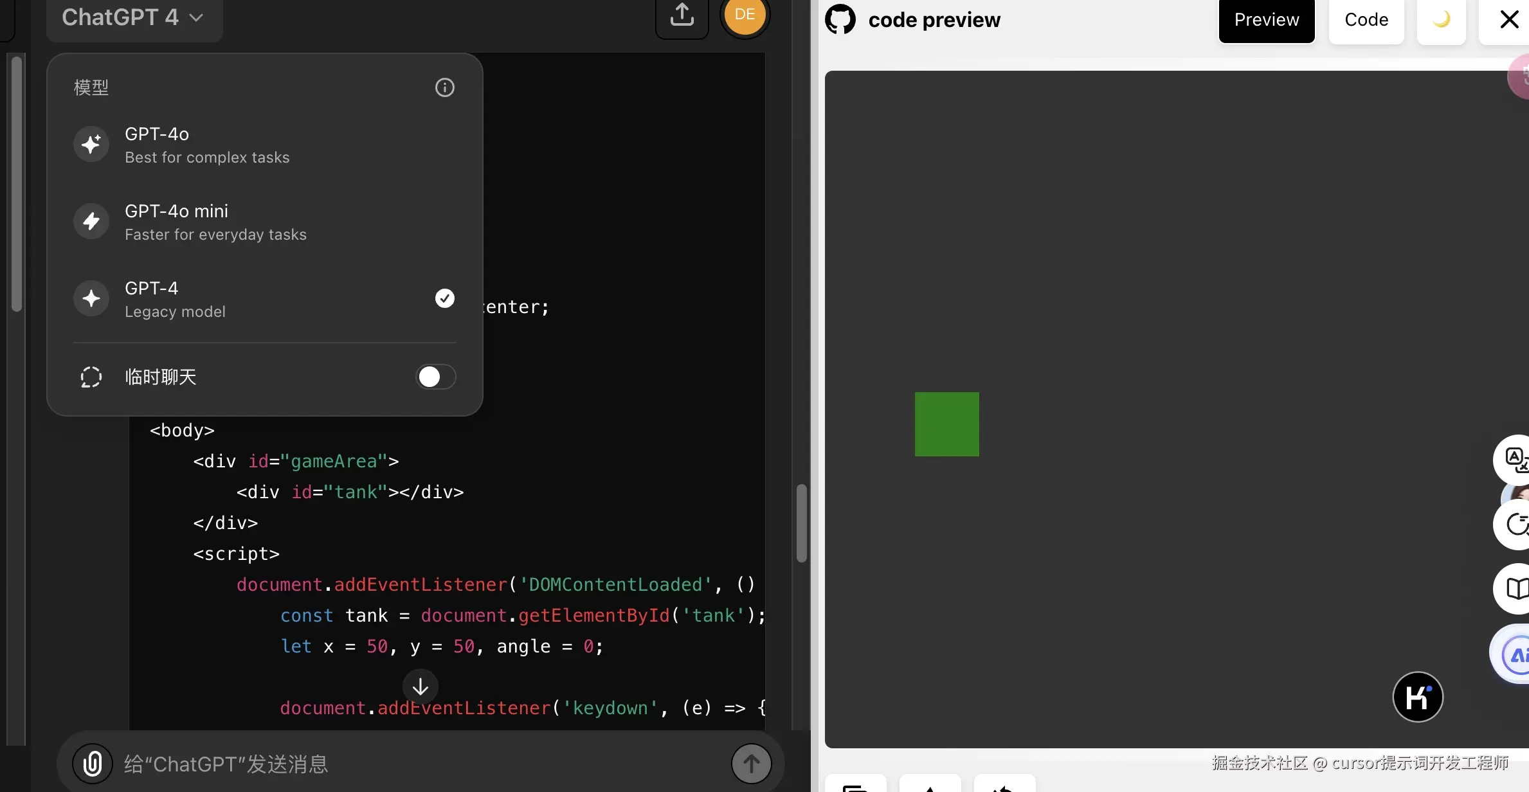Click the send message arrow button
Image resolution: width=1529 pixels, height=792 pixels.
(x=751, y=764)
